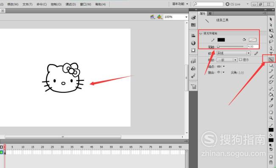The height and width of the screenshot is (168, 276).
Task: Open the black stroke color swatch
Action: (x=221, y=40)
